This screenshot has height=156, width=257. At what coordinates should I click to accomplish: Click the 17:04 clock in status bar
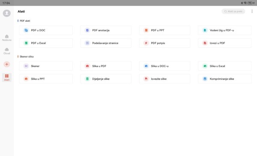[6, 3]
